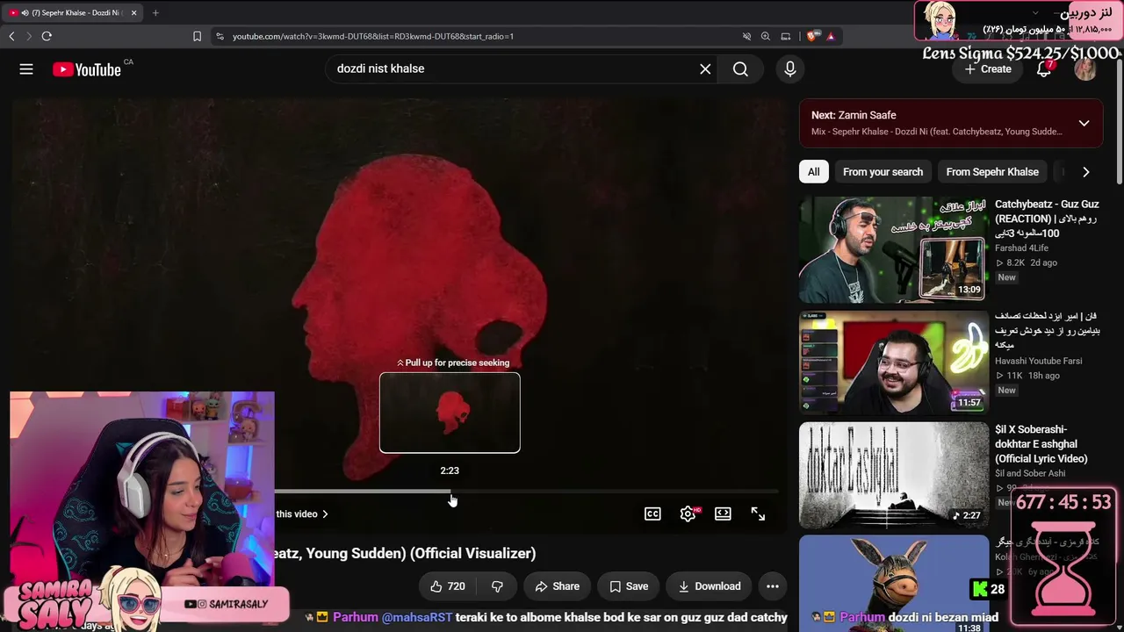Click the 'Next: Zamin Saafe' heading

click(x=854, y=115)
